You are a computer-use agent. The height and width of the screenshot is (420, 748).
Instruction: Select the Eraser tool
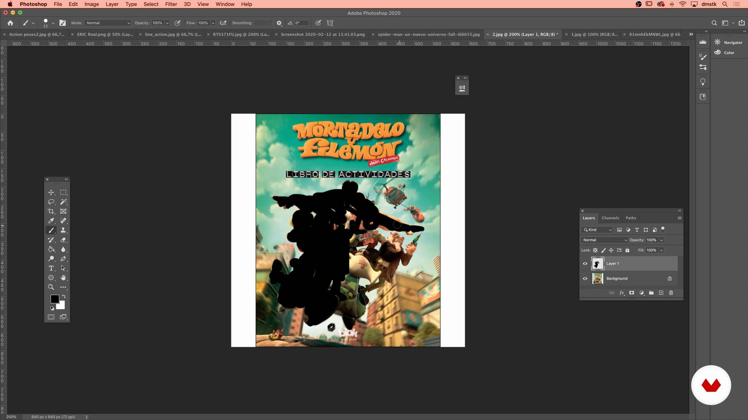[x=63, y=240]
